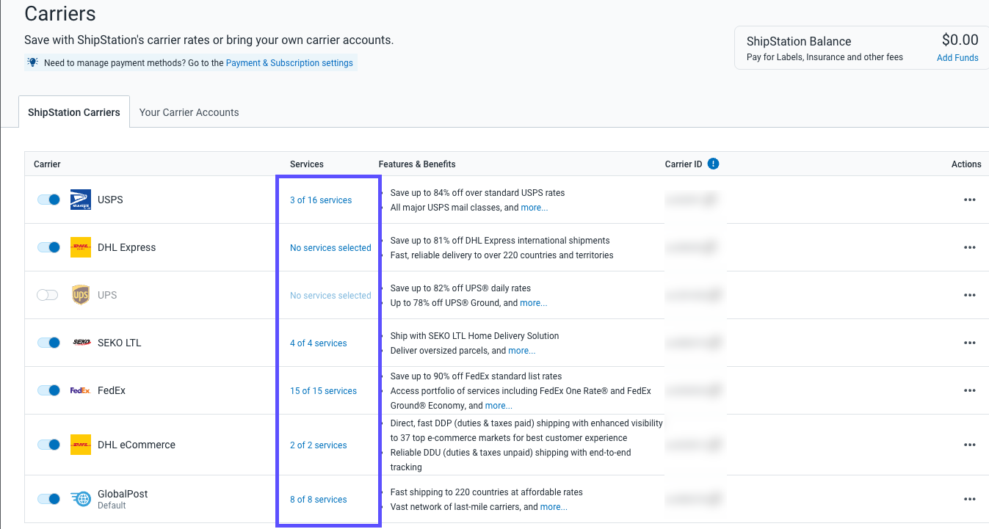Click the FedEx logo icon

click(80, 390)
